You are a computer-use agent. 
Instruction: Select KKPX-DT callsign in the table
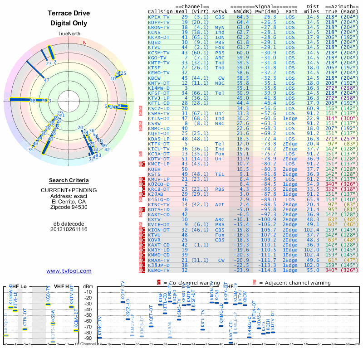(159, 38)
